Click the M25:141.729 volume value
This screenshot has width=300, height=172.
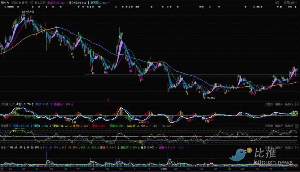89,148
